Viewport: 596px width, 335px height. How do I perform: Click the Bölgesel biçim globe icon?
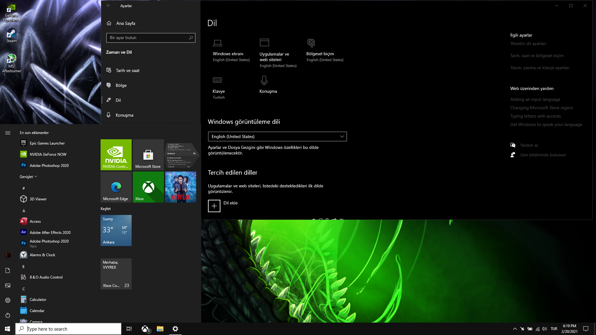(x=311, y=42)
